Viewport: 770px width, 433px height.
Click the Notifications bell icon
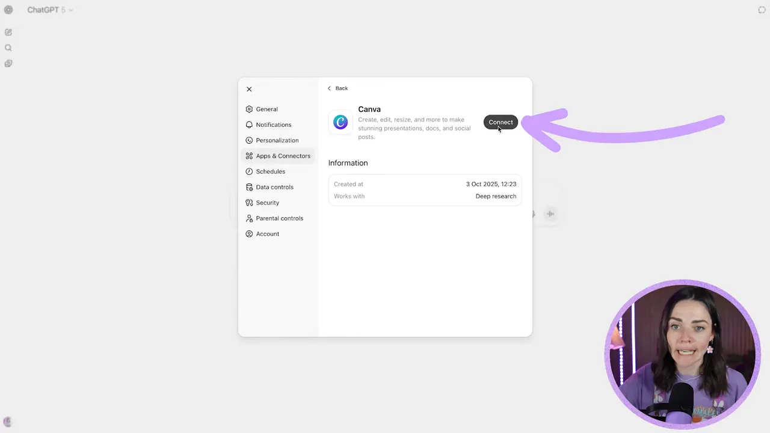point(249,124)
